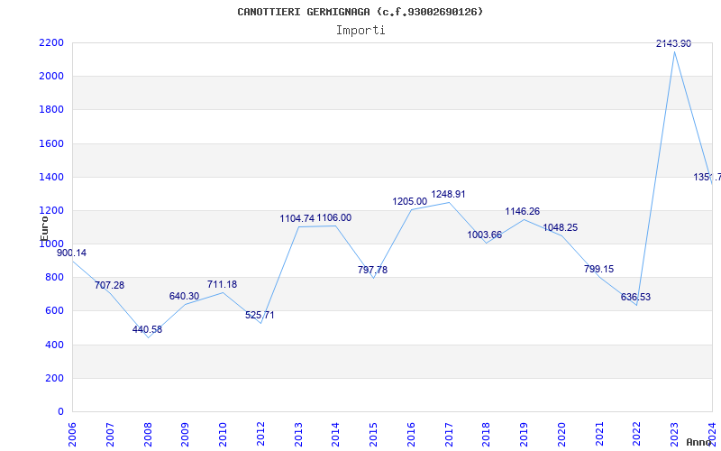Click y-axis value 400

54,345
